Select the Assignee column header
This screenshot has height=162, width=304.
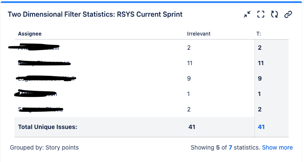30,33
